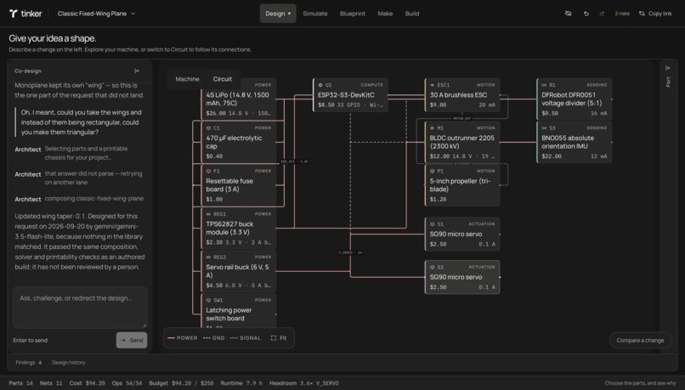
Task: Select the TPS62827 buck module text
Action: point(229,228)
